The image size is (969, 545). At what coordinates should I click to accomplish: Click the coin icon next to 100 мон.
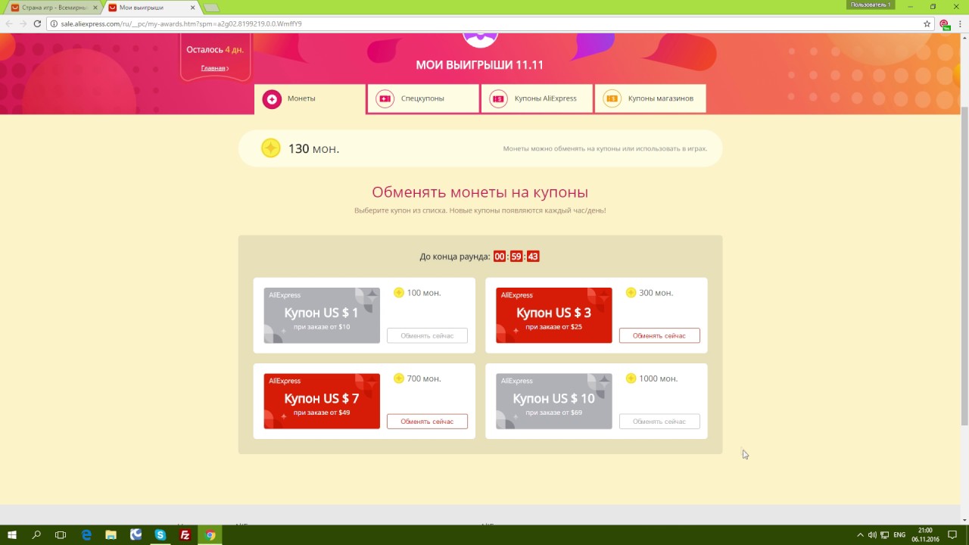pos(399,293)
